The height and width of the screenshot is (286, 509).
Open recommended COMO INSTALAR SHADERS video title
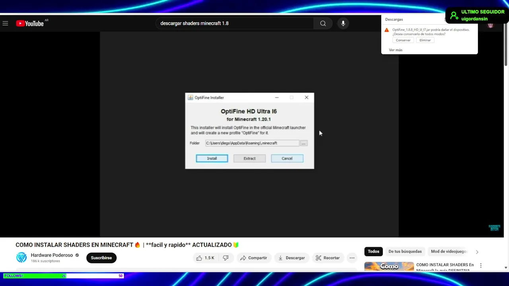pyautogui.click(x=445, y=267)
